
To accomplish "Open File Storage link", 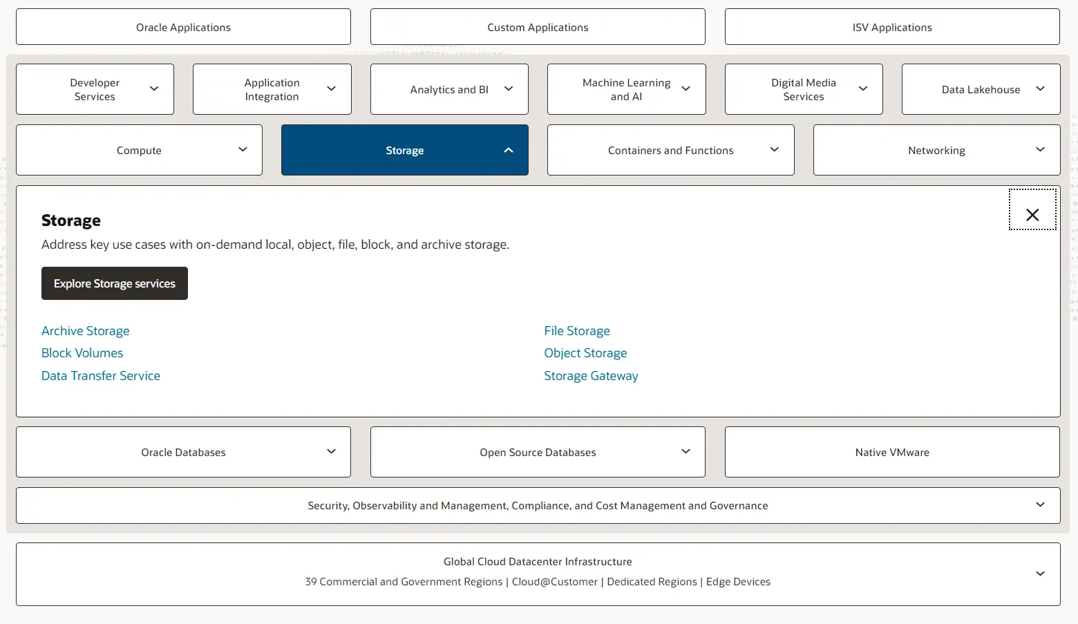I will 577,331.
